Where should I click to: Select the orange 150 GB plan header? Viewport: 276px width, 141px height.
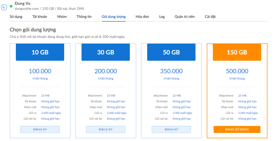[237, 52]
